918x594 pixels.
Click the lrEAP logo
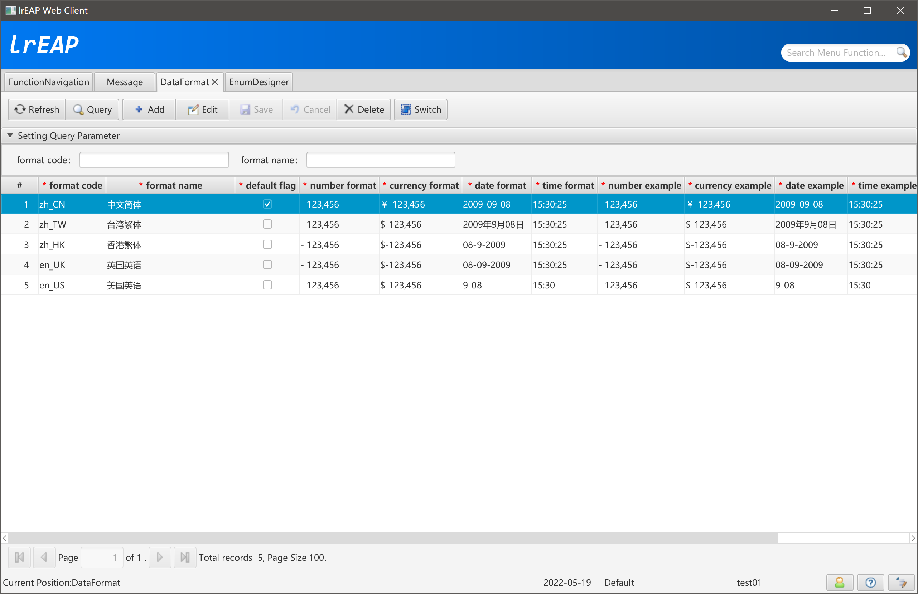(44, 44)
